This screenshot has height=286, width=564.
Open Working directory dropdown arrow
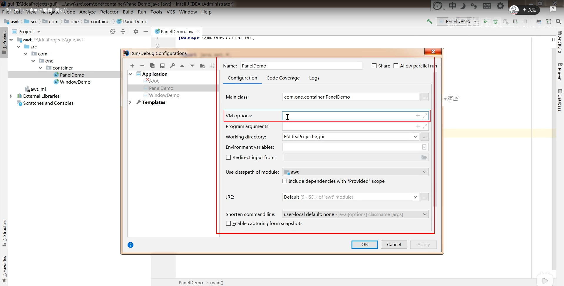point(415,137)
